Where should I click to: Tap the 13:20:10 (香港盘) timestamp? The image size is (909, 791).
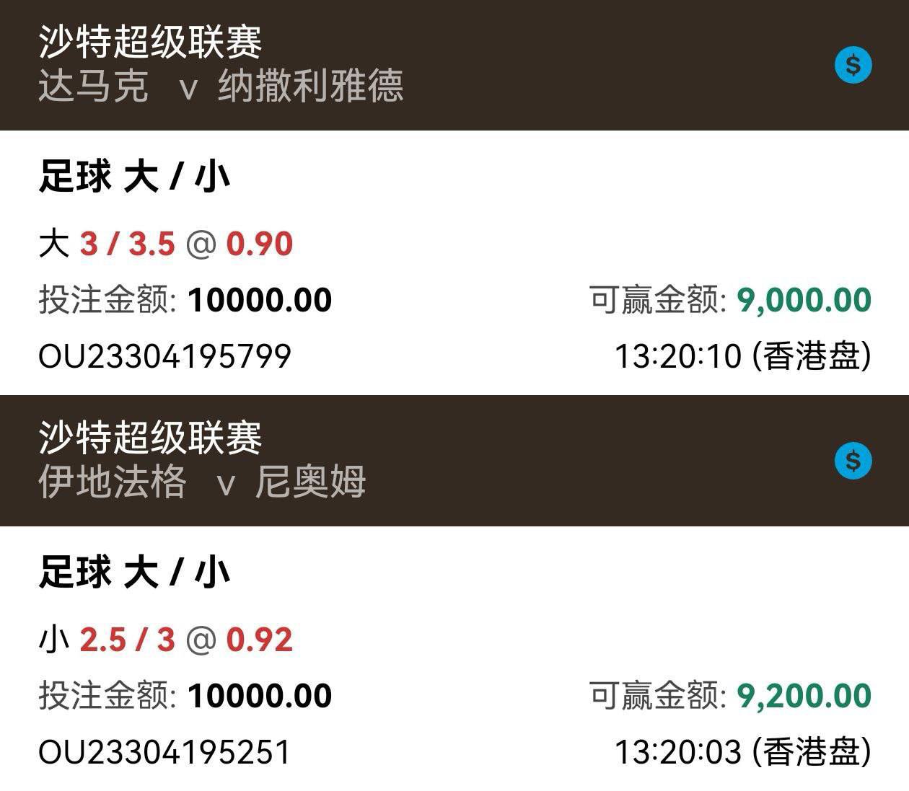click(742, 356)
